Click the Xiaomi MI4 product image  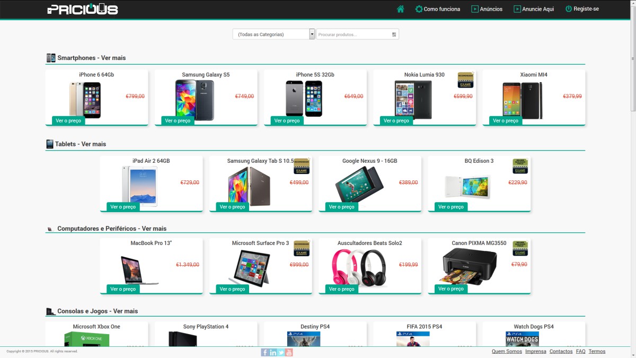point(523,100)
